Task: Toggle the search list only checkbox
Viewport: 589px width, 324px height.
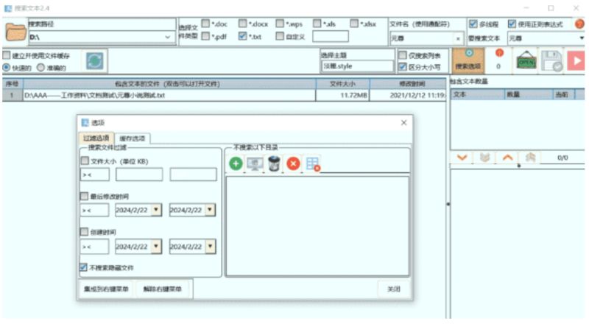Action: pyautogui.click(x=402, y=55)
